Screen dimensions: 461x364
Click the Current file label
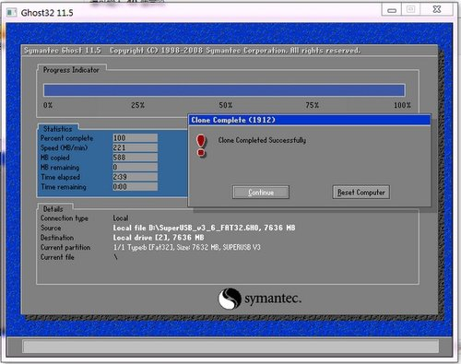pyautogui.click(x=57, y=257)
